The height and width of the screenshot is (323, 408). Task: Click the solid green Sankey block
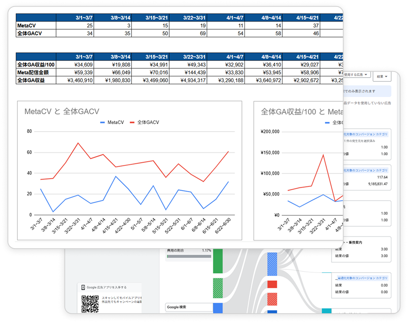pyautogui.click(x=218, y=260)
